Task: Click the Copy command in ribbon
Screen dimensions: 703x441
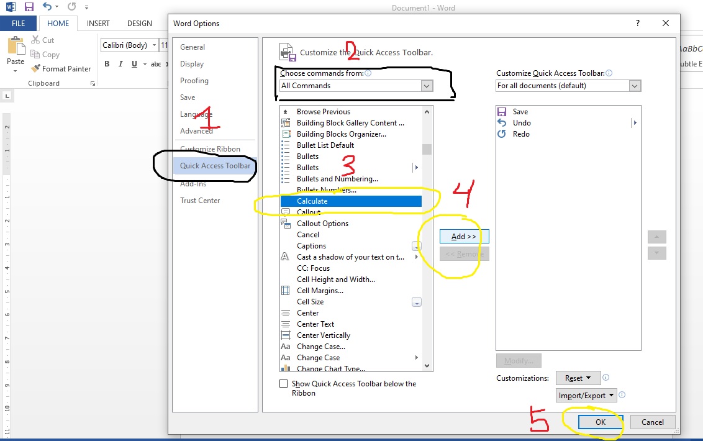Action: coord(45,54)
